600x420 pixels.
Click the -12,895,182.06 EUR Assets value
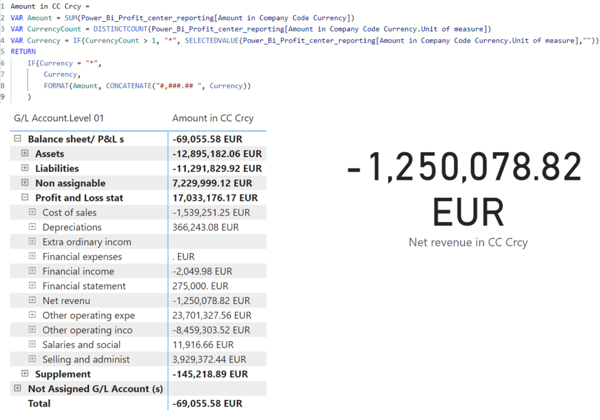click(217, 154)
